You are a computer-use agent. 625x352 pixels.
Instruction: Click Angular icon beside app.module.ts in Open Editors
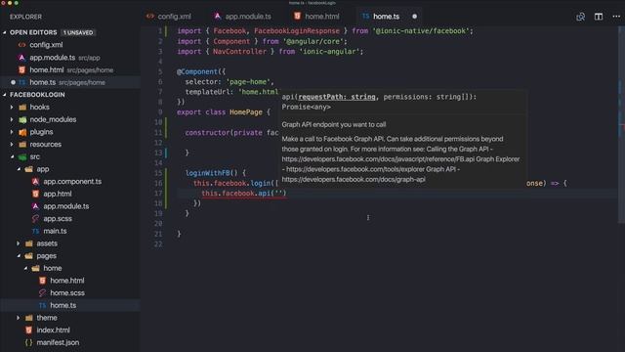pyautogui.click(x=21, y=58)
